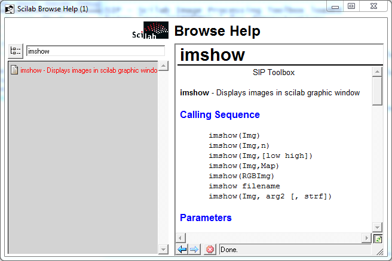Click the imshow(RGBImg) code line

241,176
